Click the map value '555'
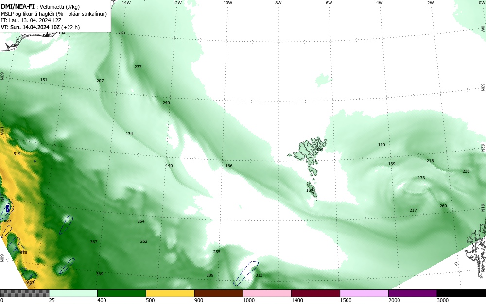The image size is (486, 304). coord(24,253)
